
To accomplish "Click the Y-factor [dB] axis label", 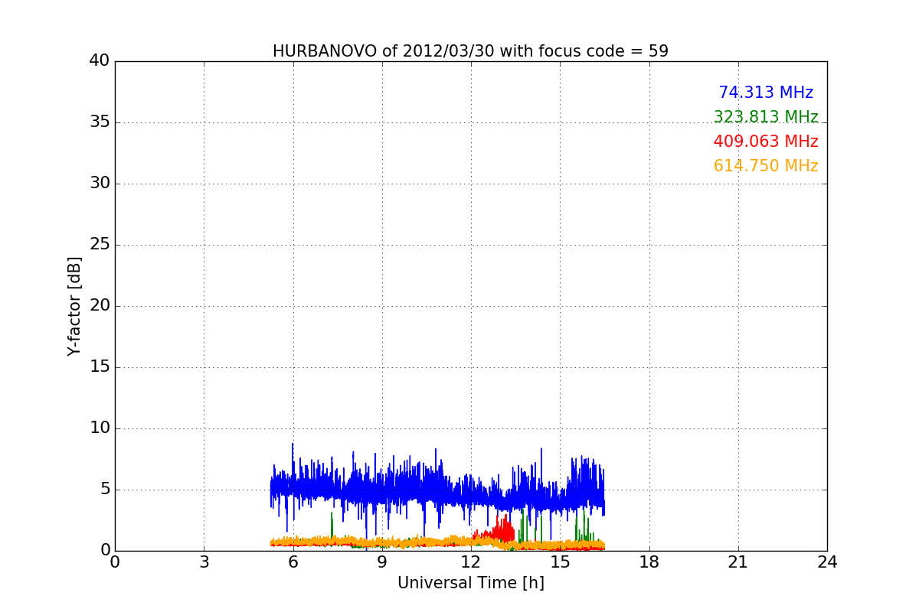I will pyautogui.click(x=74, y=306).
